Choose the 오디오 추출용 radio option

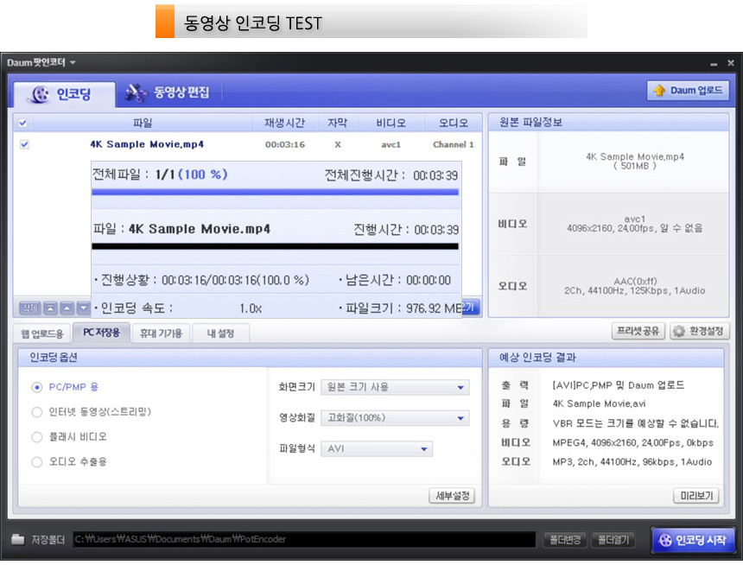point(37,462)
